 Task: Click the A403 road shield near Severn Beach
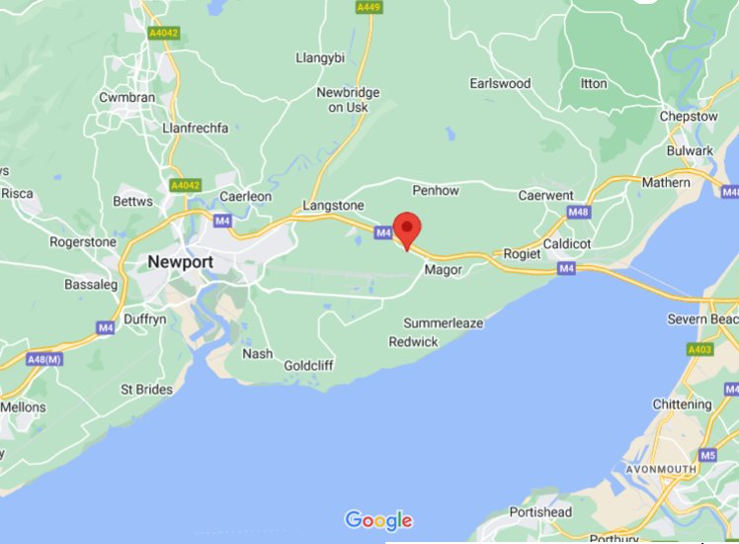[699, 349]
